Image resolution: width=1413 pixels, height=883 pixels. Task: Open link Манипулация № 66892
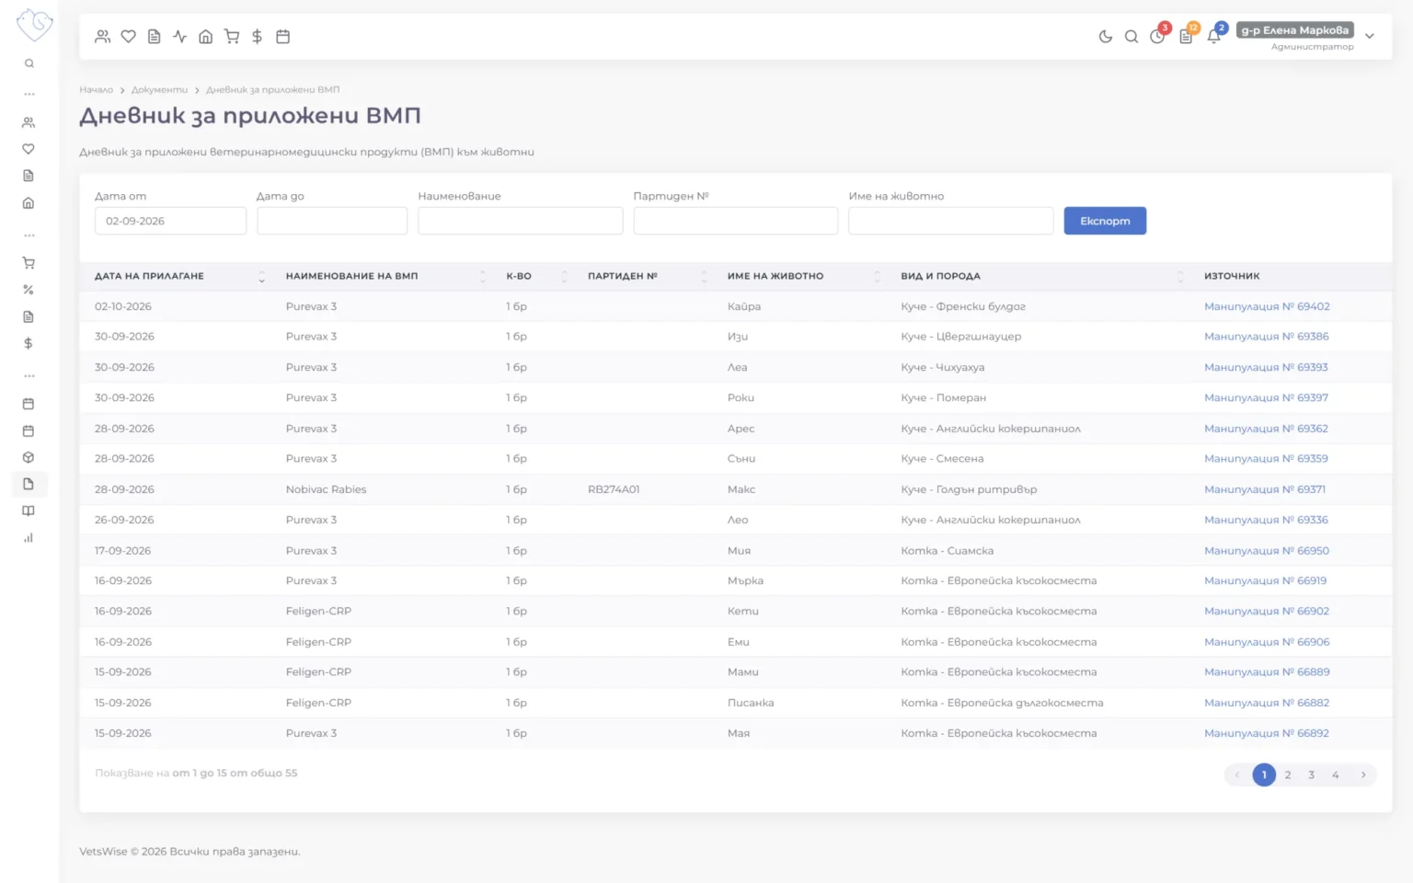(x=1267, y=733)
